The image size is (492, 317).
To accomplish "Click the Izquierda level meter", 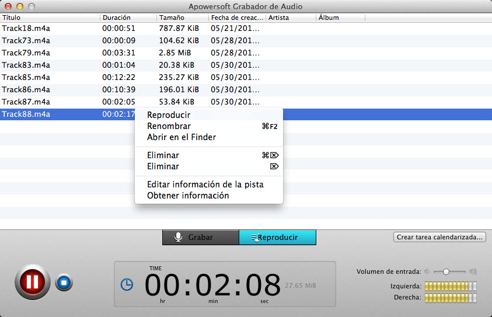I will (451, 286).
